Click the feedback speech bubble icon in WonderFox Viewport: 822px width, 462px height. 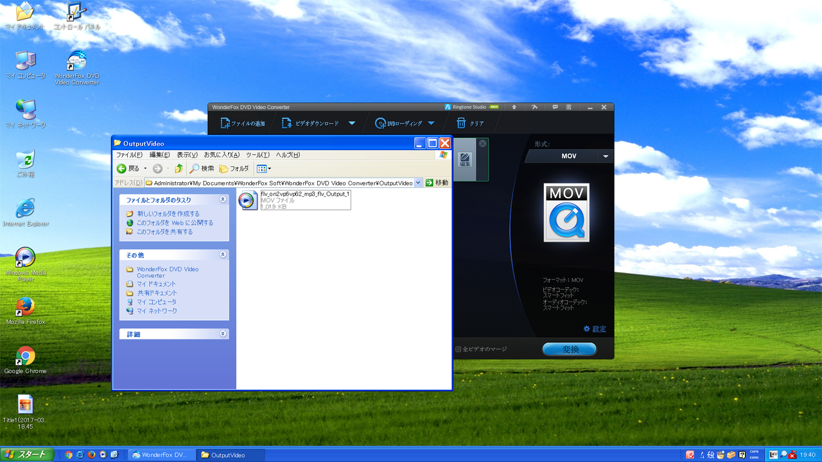coord(555,107)
